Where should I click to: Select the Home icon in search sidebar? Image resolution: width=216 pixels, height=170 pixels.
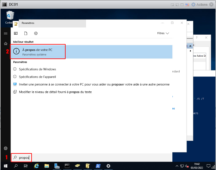[x=5, y=44]
